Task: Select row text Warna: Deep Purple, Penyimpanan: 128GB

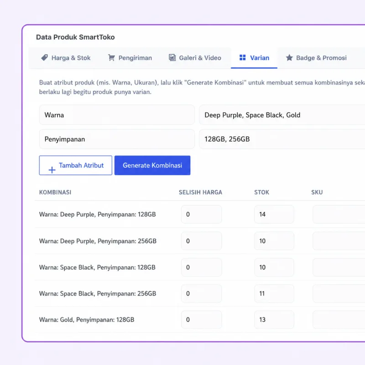Action: pos(97,214)
